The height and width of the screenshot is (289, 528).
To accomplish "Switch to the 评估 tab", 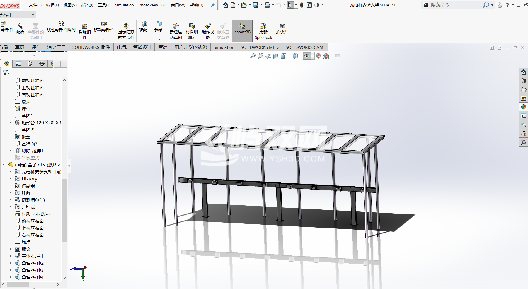I will click(x=36, y=47).
